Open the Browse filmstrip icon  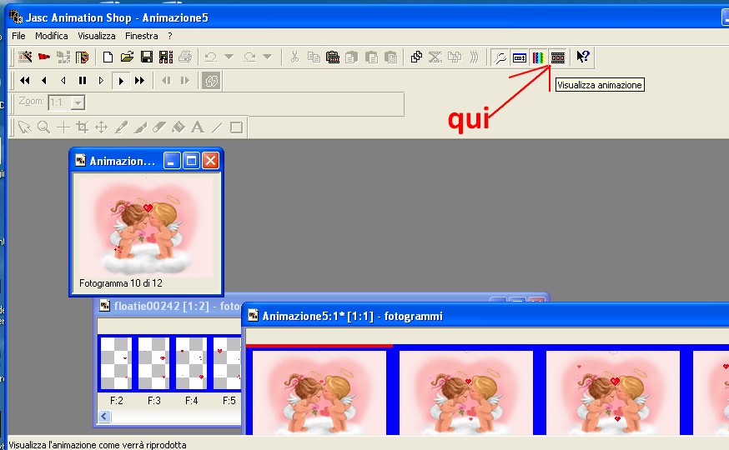(x=83, y=57)
